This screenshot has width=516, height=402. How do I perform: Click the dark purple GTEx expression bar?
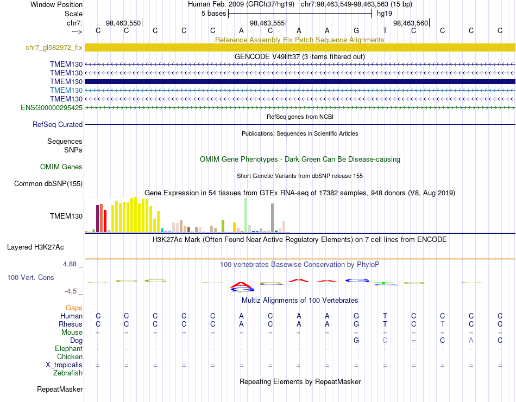[97, 219]
